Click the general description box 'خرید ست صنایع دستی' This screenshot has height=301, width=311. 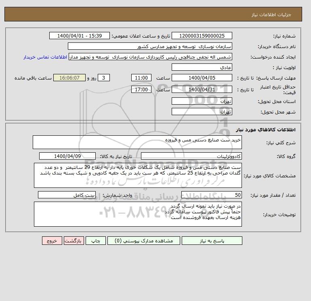(137, 142)
